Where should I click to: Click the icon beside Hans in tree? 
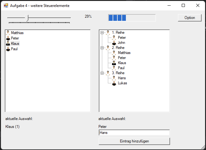pyautogui.click(x=114, y=78)
